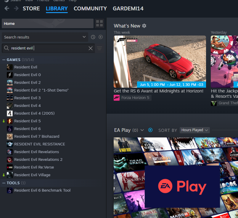238x218 pixels.
Task: Select Resident Evil 4 (2005) in list
Action: (34, 113)
